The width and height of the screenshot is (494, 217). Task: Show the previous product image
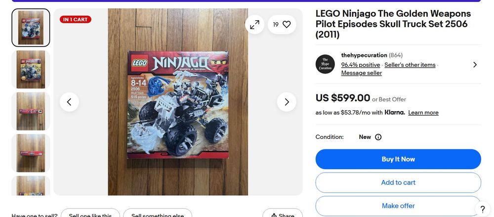69,102
